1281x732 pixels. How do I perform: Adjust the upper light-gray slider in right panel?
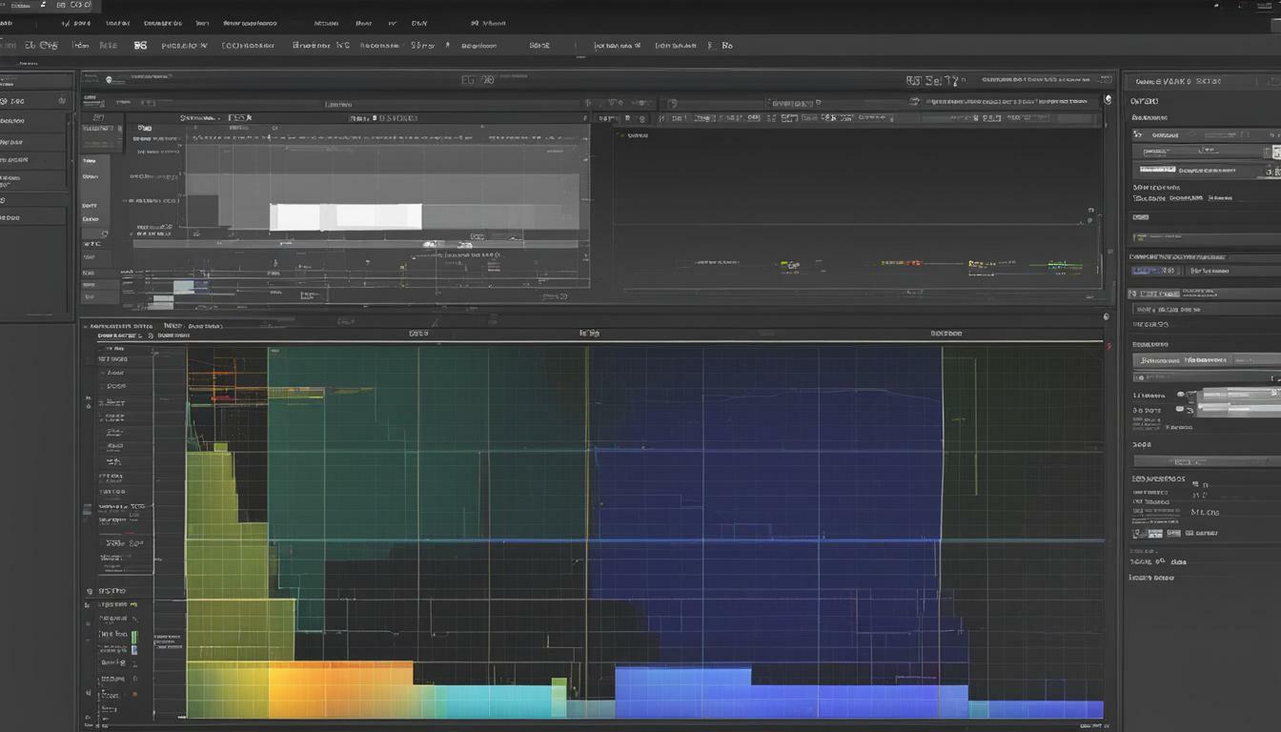[x=1237, y=394]
